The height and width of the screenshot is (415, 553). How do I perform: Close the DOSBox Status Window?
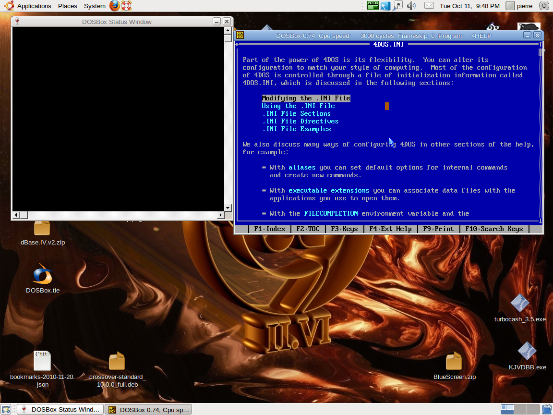click(227, 22)
